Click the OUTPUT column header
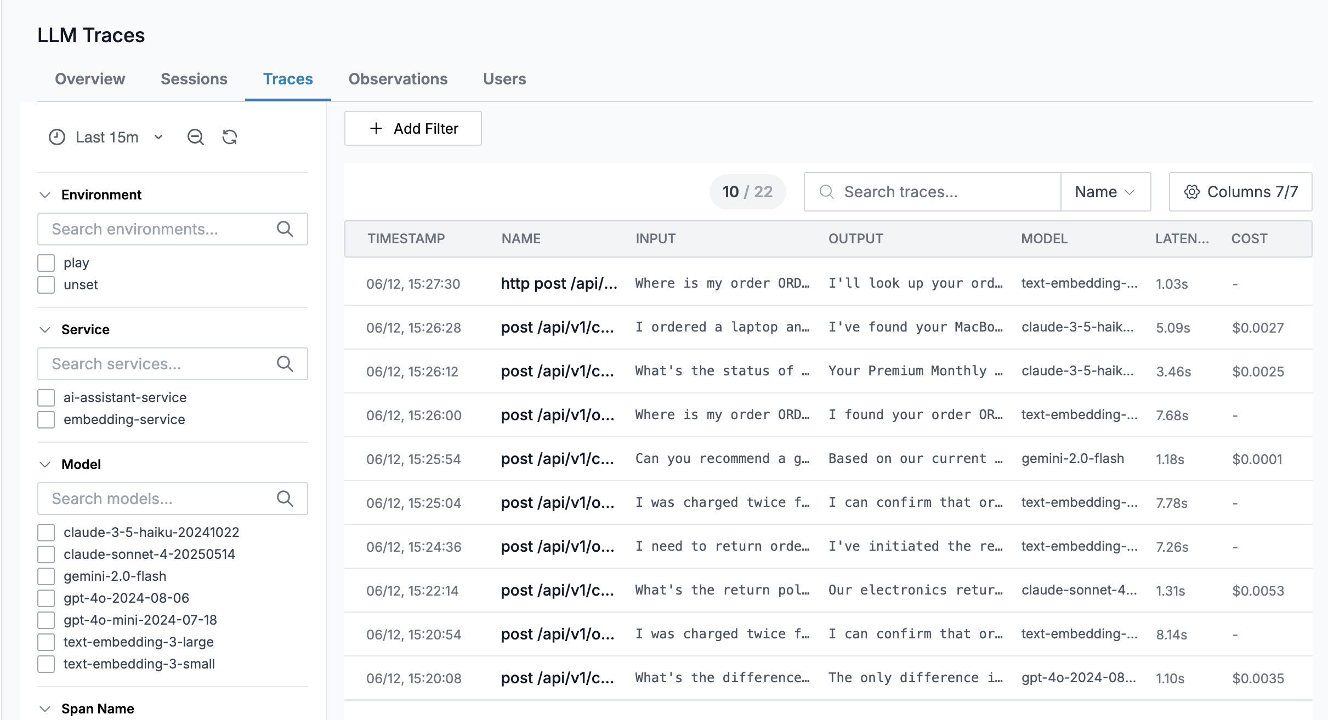Image resolution: width=1328 pixels, height=720 pixels. coord(856,238)
